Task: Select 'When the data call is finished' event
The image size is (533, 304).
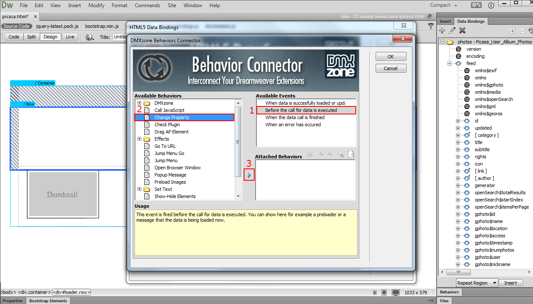Action: point(295,117)
